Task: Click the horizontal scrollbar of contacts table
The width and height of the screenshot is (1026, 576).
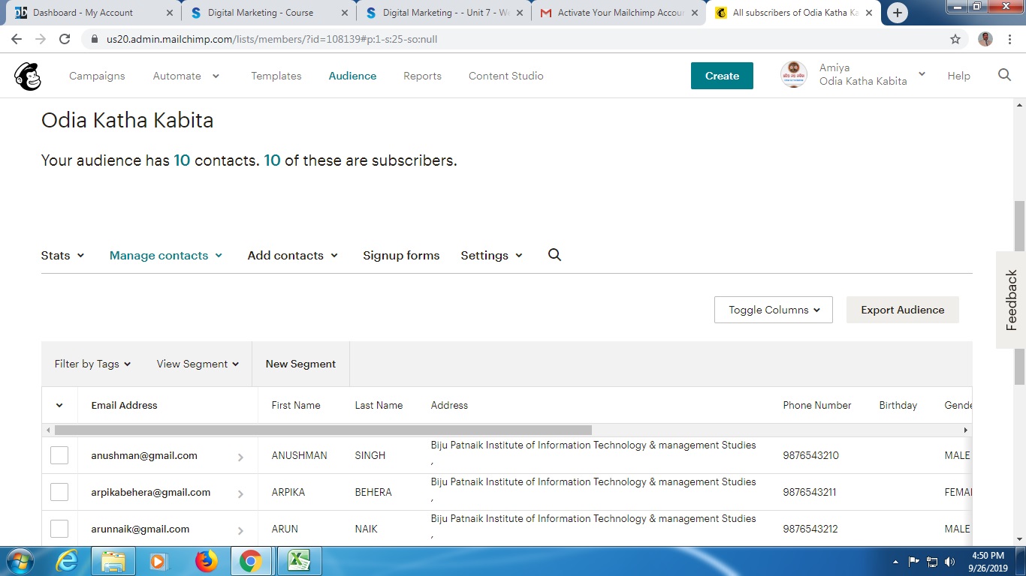Action: 323,430
